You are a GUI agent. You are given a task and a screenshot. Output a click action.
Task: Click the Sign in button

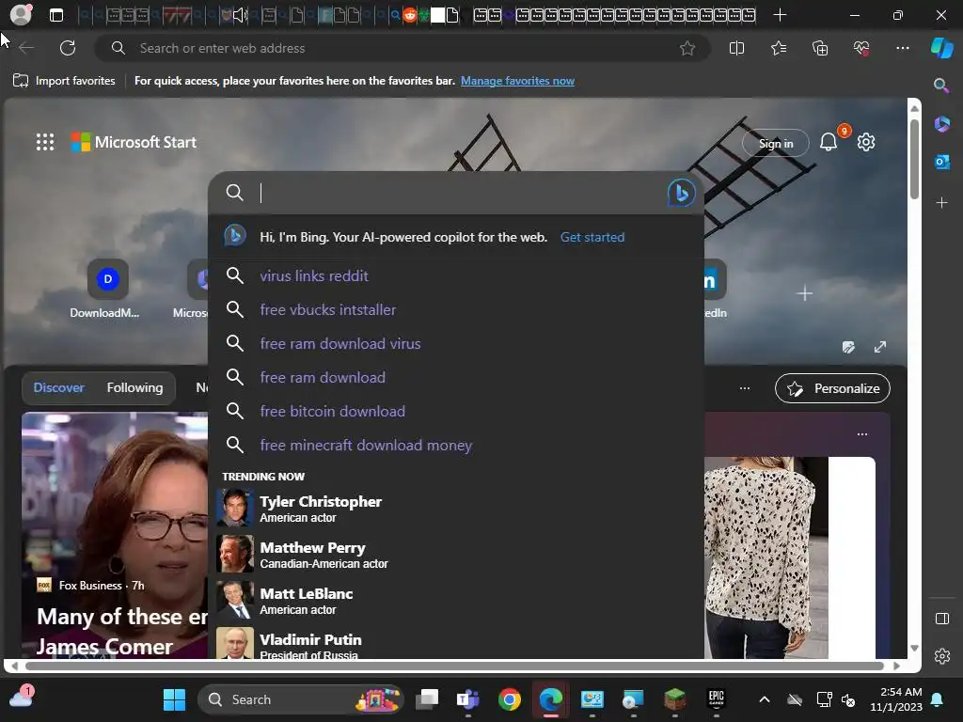pyautogui.click(x=776, y=143)
